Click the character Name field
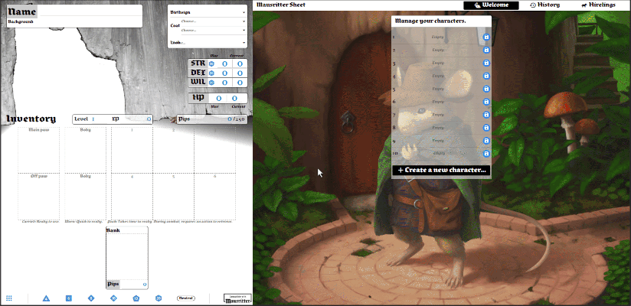This screenshot has height=306, width=631. pyautogui.click(x=90, y=11)
